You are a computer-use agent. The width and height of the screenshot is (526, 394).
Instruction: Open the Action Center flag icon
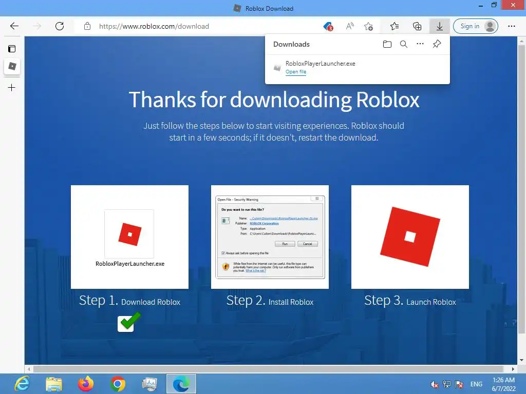coord(459,384)
